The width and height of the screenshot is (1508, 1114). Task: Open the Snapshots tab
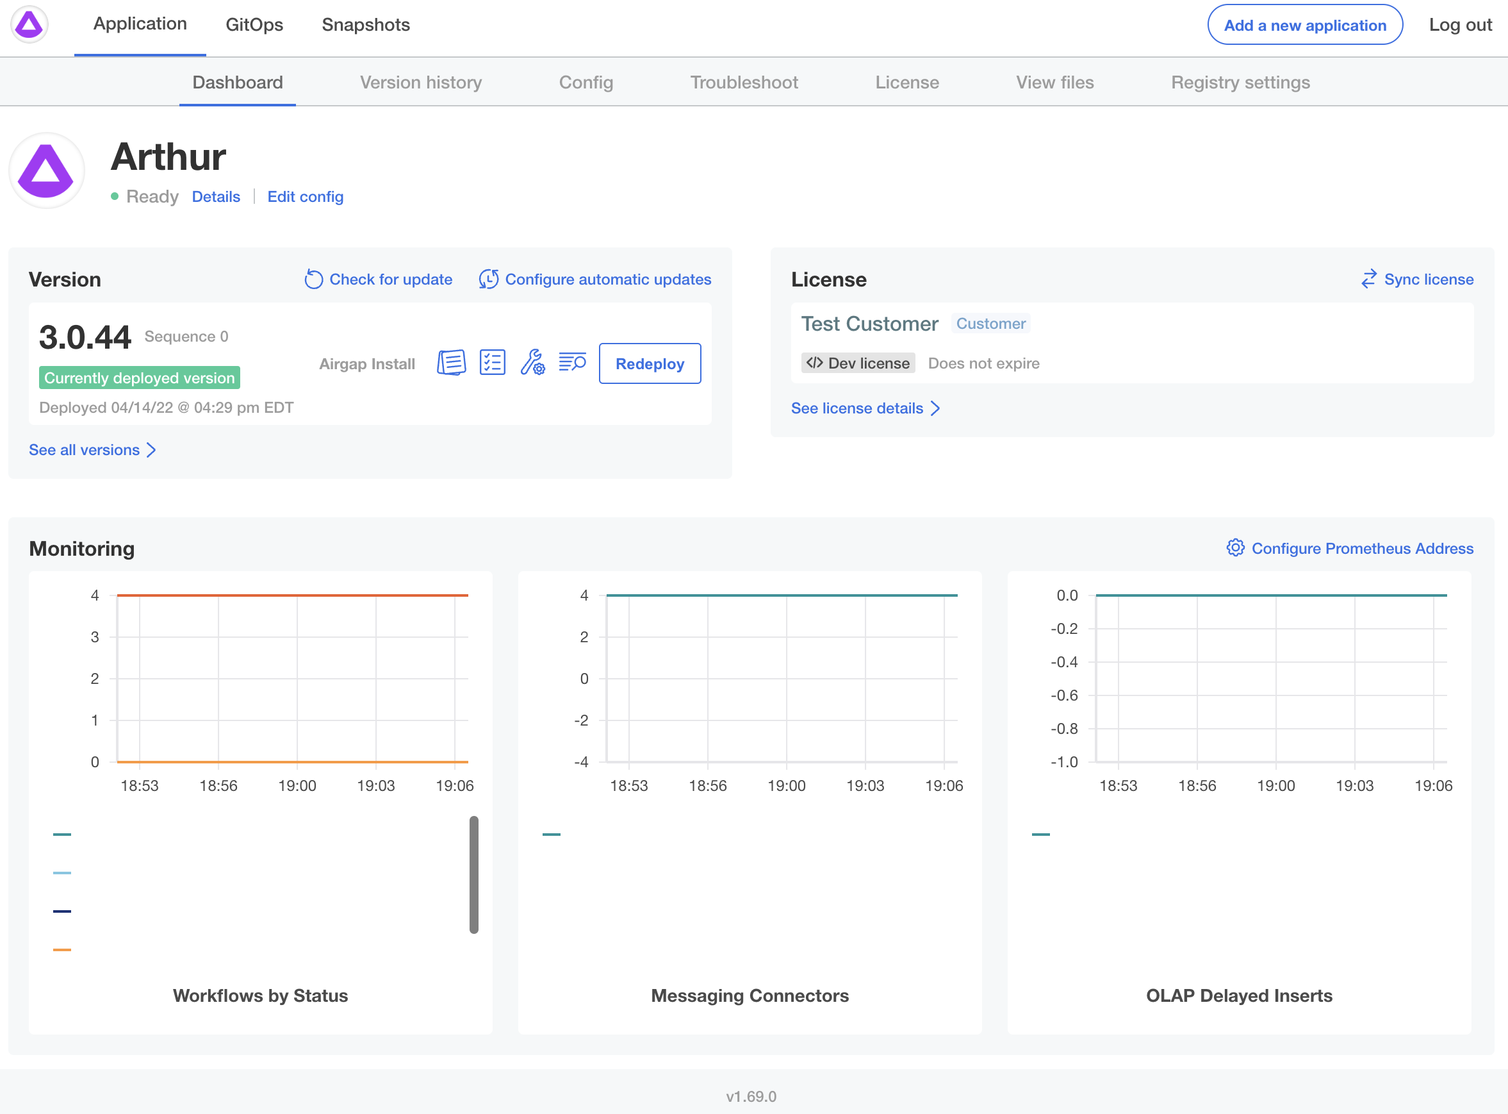(x=366, y=25)
